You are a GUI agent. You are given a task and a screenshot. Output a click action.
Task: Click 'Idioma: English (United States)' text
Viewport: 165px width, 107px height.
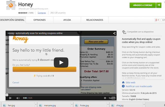click(135, 99)
